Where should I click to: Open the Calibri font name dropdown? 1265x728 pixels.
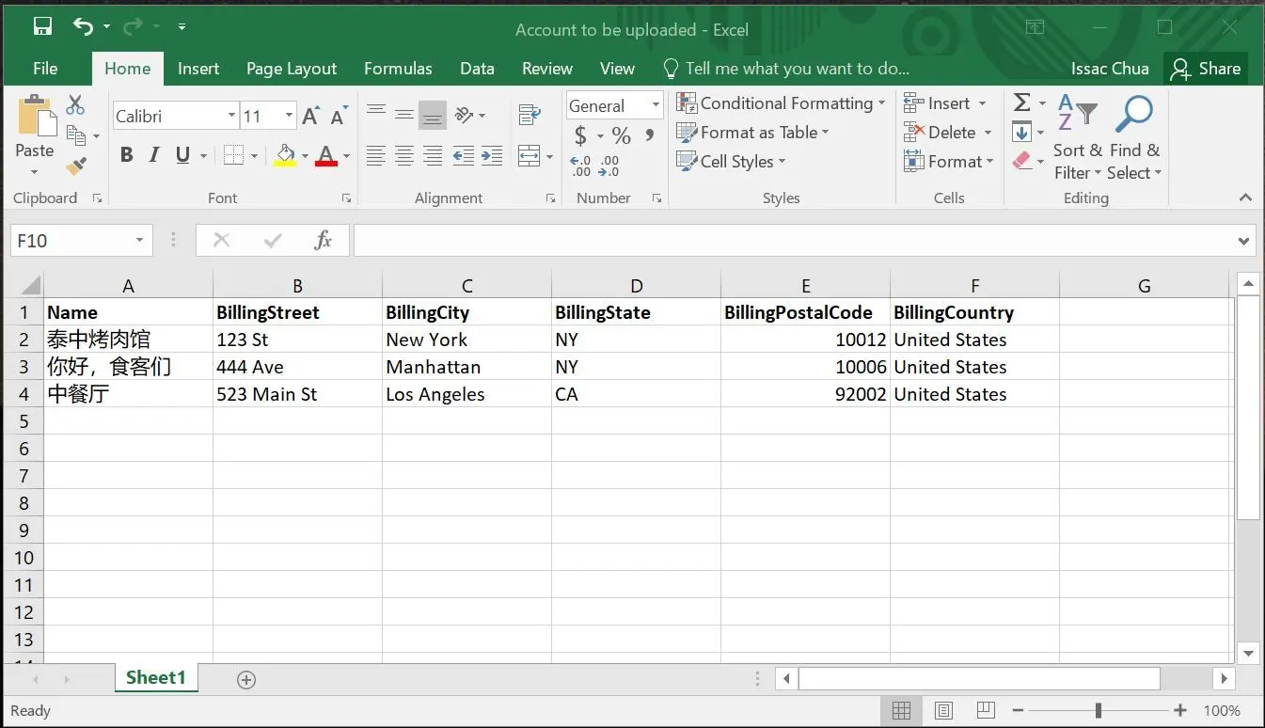point(231,117)
